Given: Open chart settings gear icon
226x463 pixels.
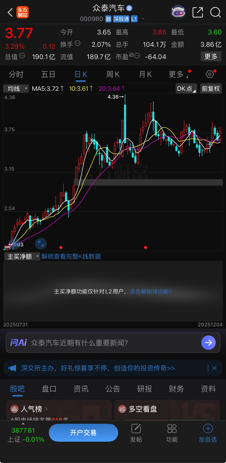Looking at the screenshot, I should pyautogui.click(x=210, y=74).
